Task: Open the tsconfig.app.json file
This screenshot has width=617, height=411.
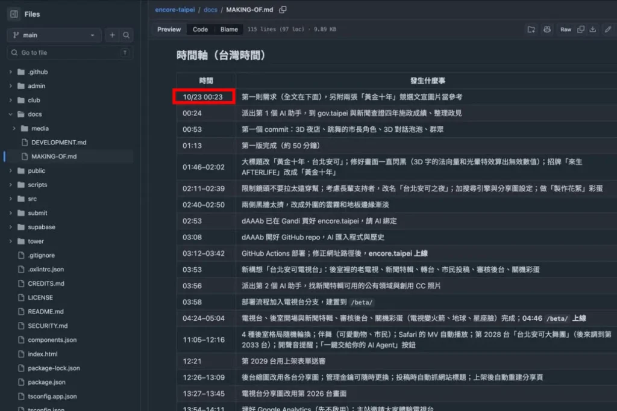Action: (52, 397)
